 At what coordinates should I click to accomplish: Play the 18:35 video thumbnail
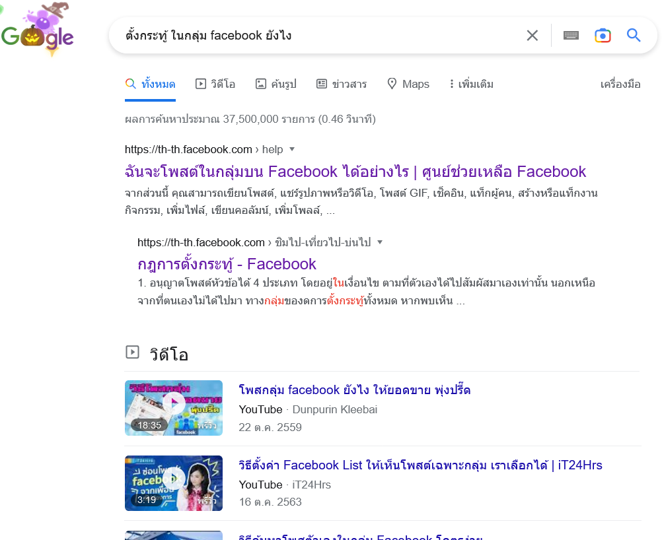point(174,408)
